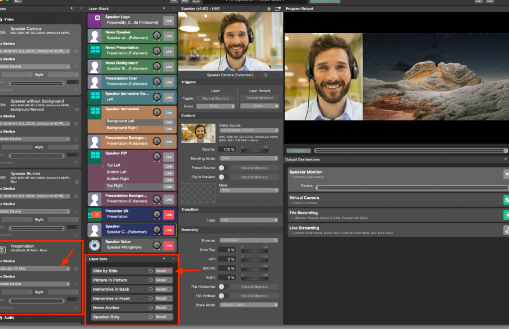Viewport: 509px width, 329px height.
Task: Select the green Program tab under output
Action: [299, 150]
